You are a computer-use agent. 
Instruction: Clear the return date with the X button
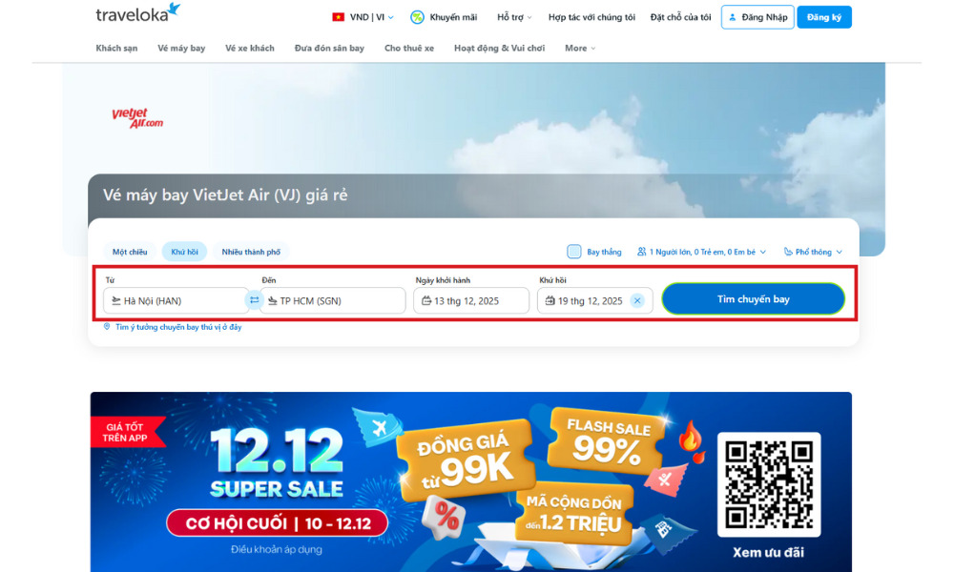point(636,299)
